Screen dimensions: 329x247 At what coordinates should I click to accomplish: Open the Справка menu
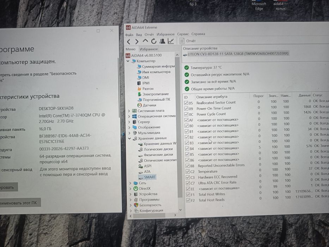click(198, 34)
